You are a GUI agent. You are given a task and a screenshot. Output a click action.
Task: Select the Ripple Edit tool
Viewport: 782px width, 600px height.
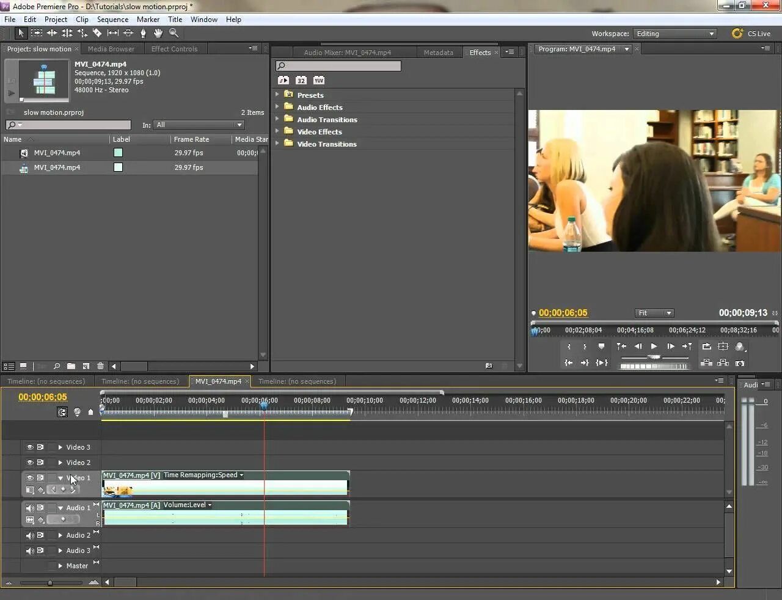click(x=52, y=33)
